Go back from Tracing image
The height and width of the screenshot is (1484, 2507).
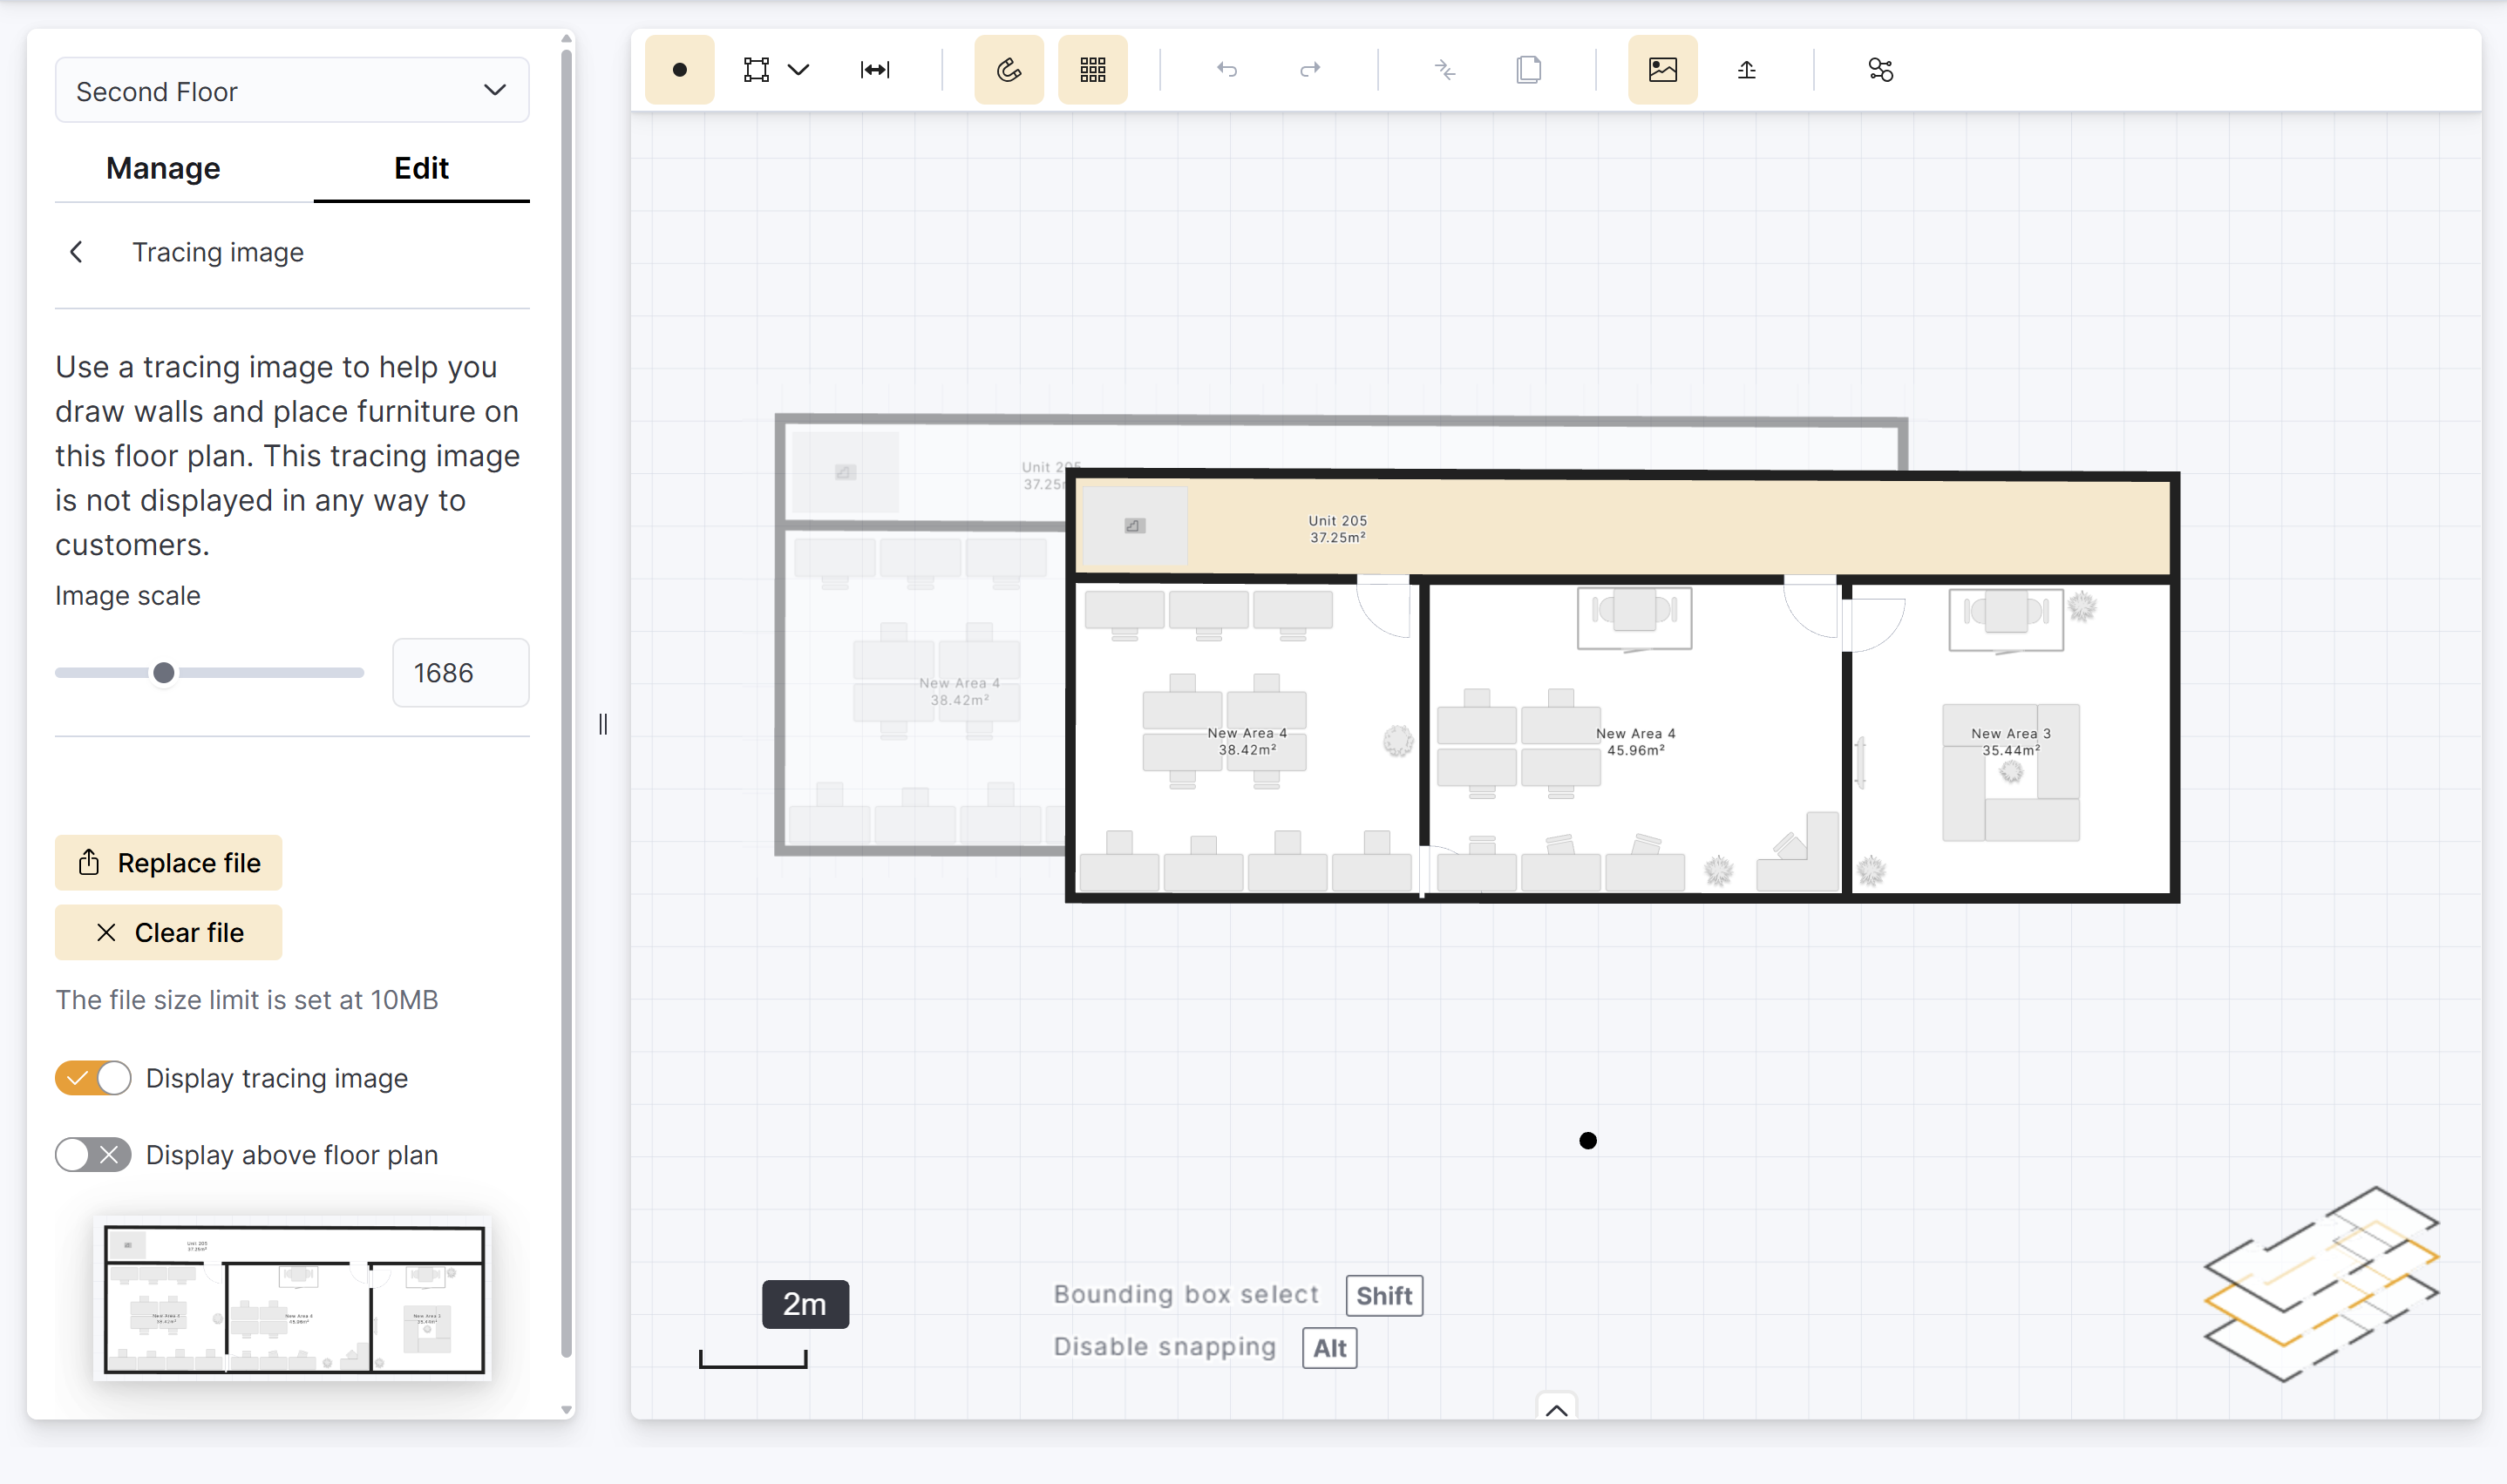coord(77,252)
